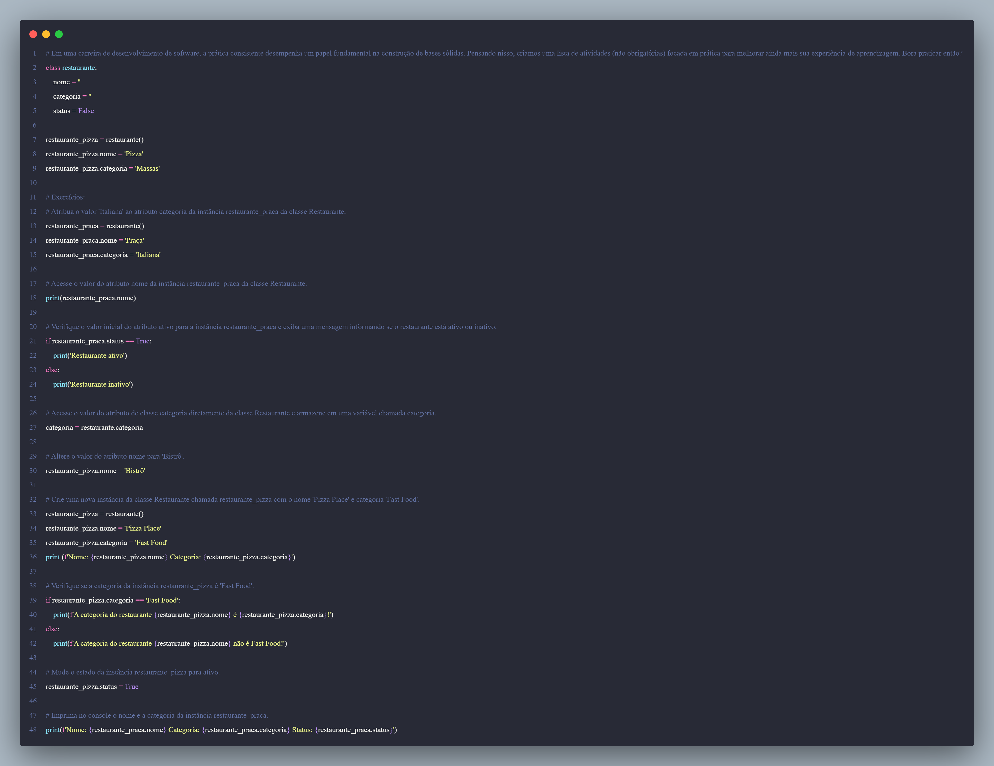Click the 'Italiana' string on line 15
This screenshot has width=994, height=766.
click(148, 255)
